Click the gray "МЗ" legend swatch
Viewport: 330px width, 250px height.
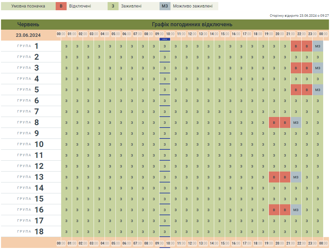165,6
